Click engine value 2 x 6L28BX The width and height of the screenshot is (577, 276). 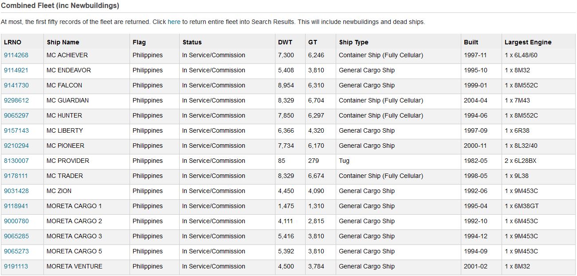click(x=520, y=161)
